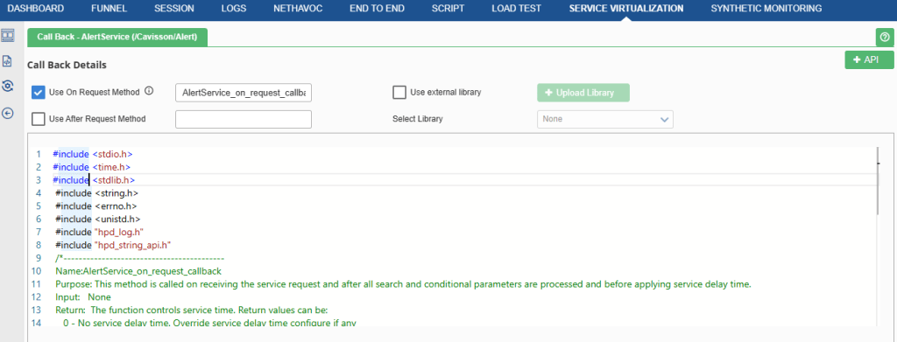Select SERVICE VIRTUALIZATION in top bar
897x342 pixels.
(x=625, y=9)
